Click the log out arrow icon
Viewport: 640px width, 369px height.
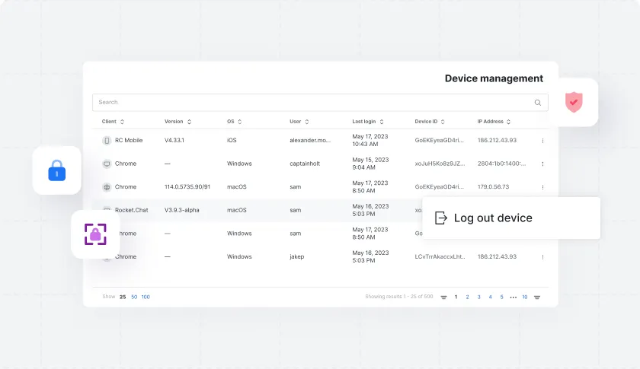pos(441,218)
